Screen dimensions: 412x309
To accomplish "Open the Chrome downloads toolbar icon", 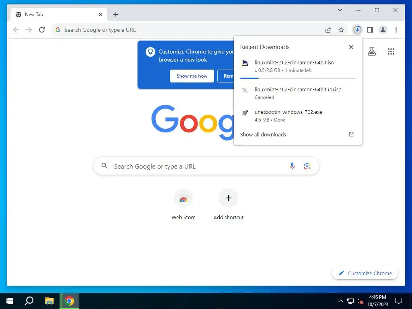I will click(x=357, y=30).
